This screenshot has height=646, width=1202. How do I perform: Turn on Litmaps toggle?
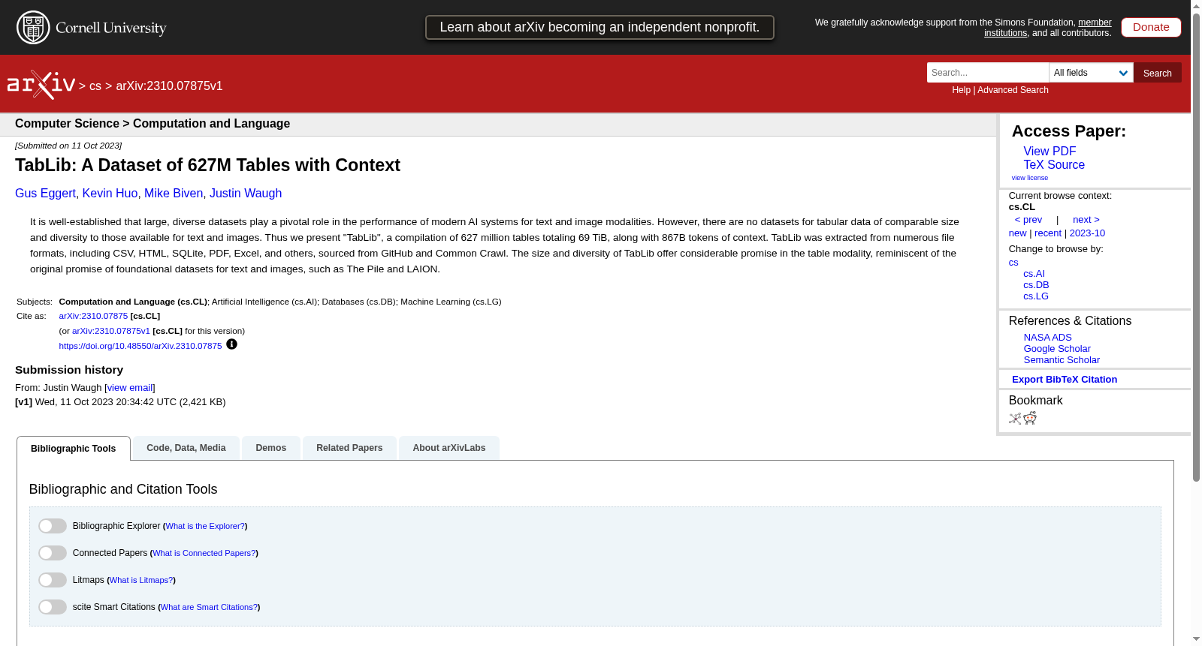pos(53,580)
